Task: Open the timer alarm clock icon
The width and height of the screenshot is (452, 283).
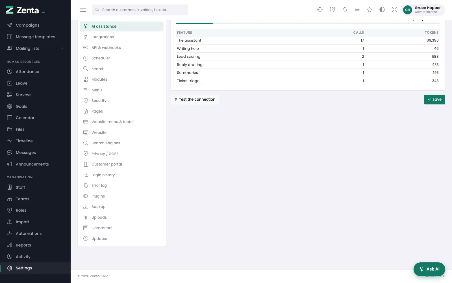Action: [x=332, y=10]
